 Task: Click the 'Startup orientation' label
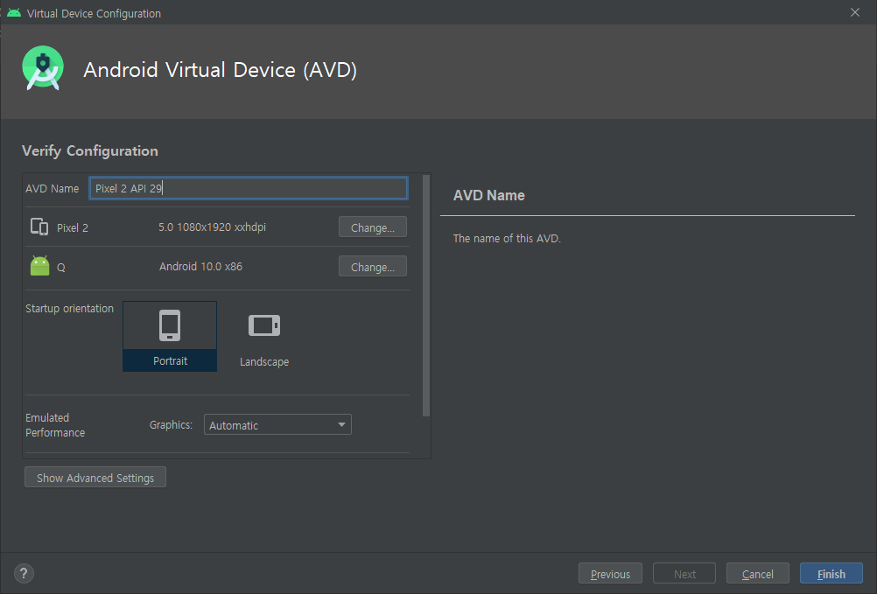(x=69, y=309)
